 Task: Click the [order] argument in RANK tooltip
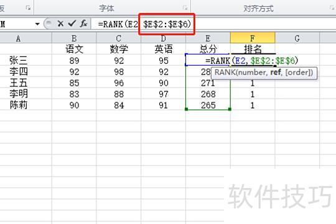(x=297, y=73)
